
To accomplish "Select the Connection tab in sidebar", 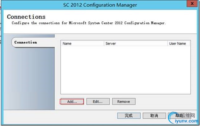I will [34, 42].
